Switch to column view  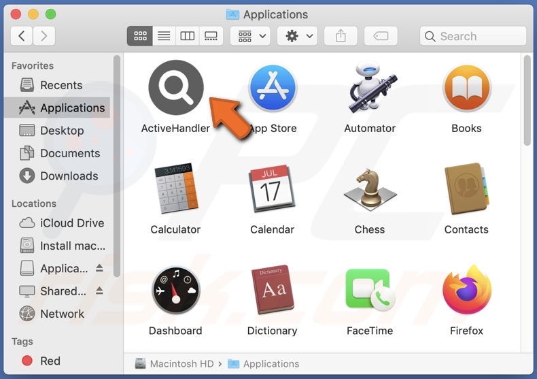click(x=188, y=35)
